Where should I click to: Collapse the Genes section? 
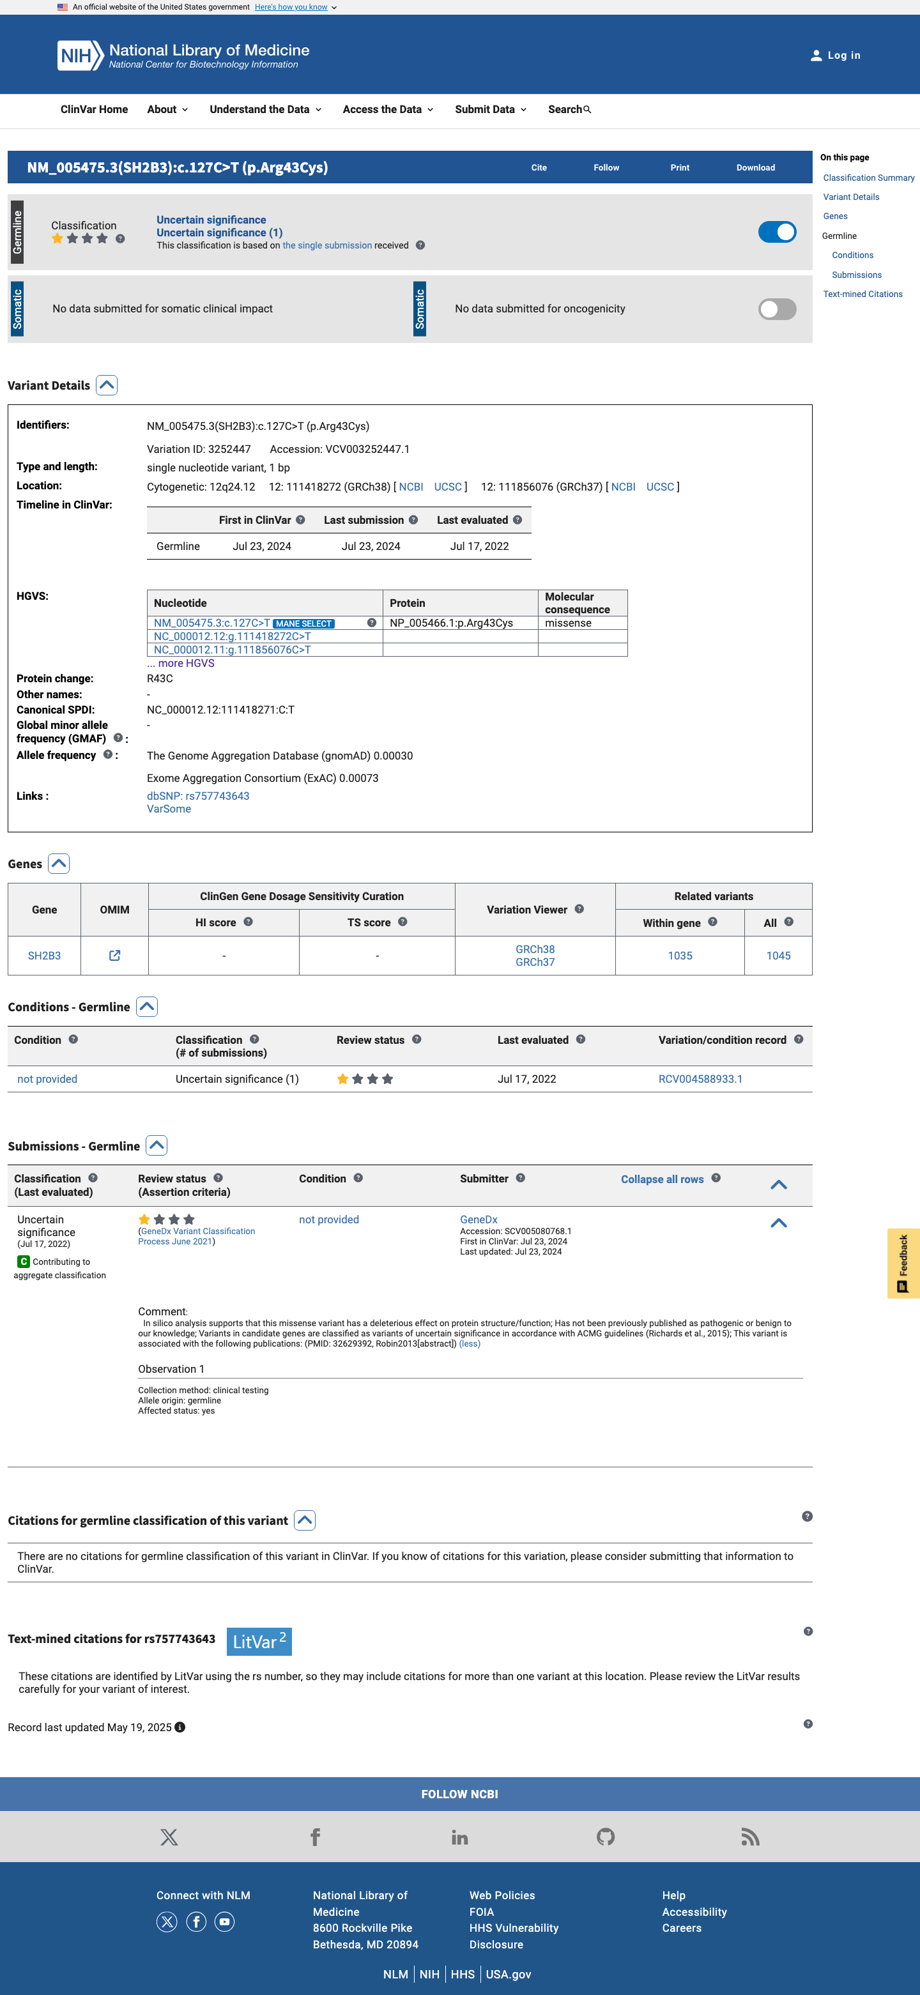(x=59, y=864)
